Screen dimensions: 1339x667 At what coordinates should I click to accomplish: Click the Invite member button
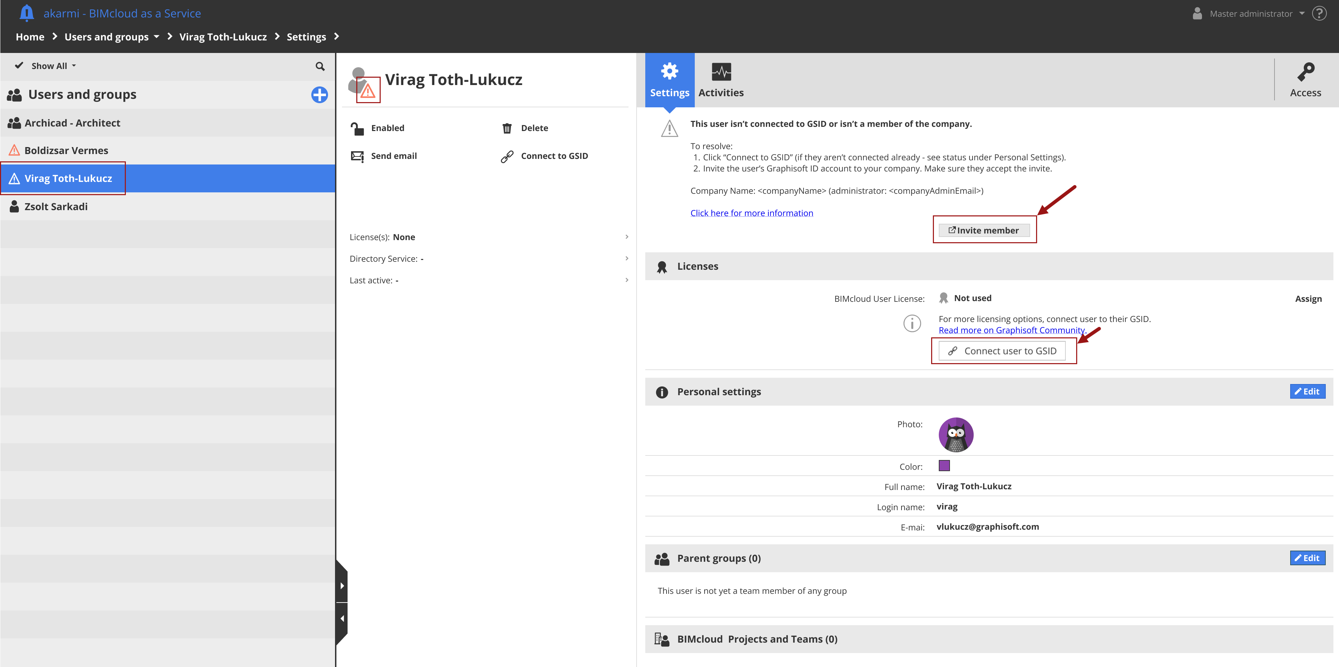point(983,230)
